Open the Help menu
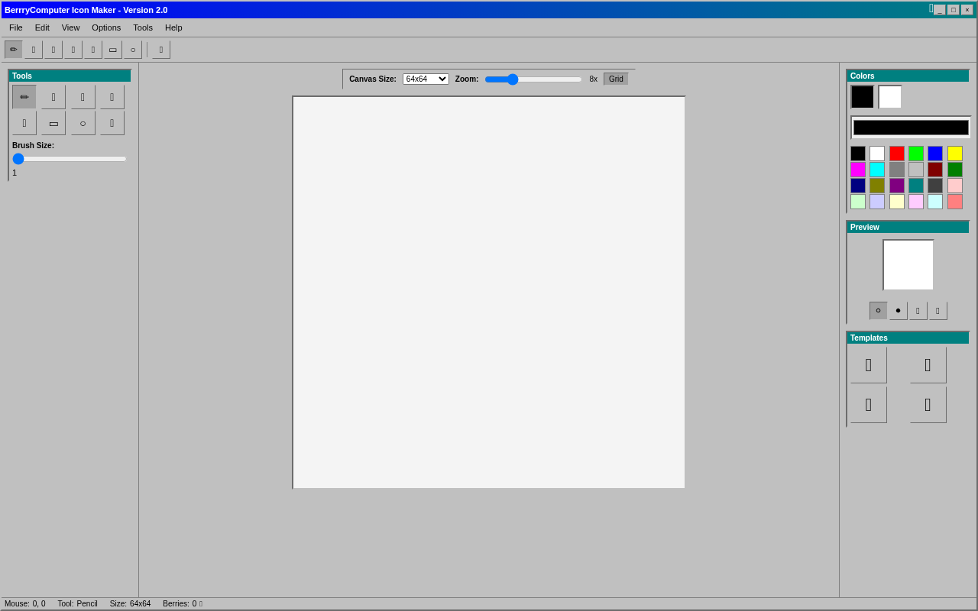 (x=173, y=27)
